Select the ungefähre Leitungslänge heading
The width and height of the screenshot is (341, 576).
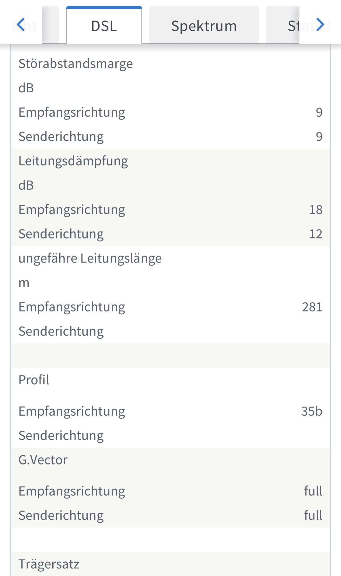click(90, 258)
